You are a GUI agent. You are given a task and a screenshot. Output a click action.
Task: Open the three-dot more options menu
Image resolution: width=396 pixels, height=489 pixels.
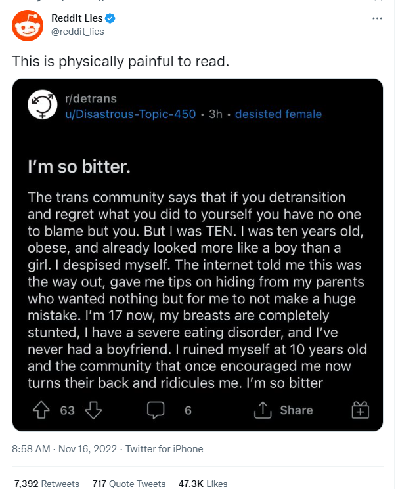coord(377,18)
